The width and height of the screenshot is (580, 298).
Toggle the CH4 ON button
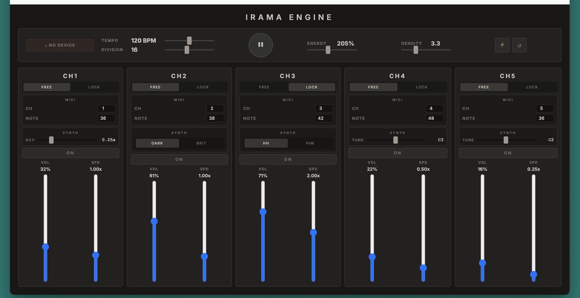click(398, 153)
